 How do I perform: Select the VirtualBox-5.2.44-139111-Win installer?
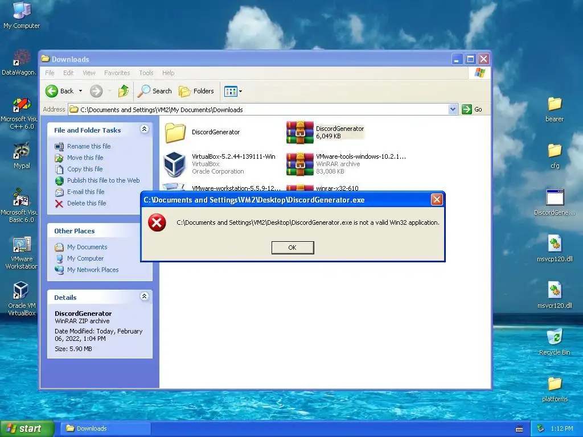pos(219,164)
